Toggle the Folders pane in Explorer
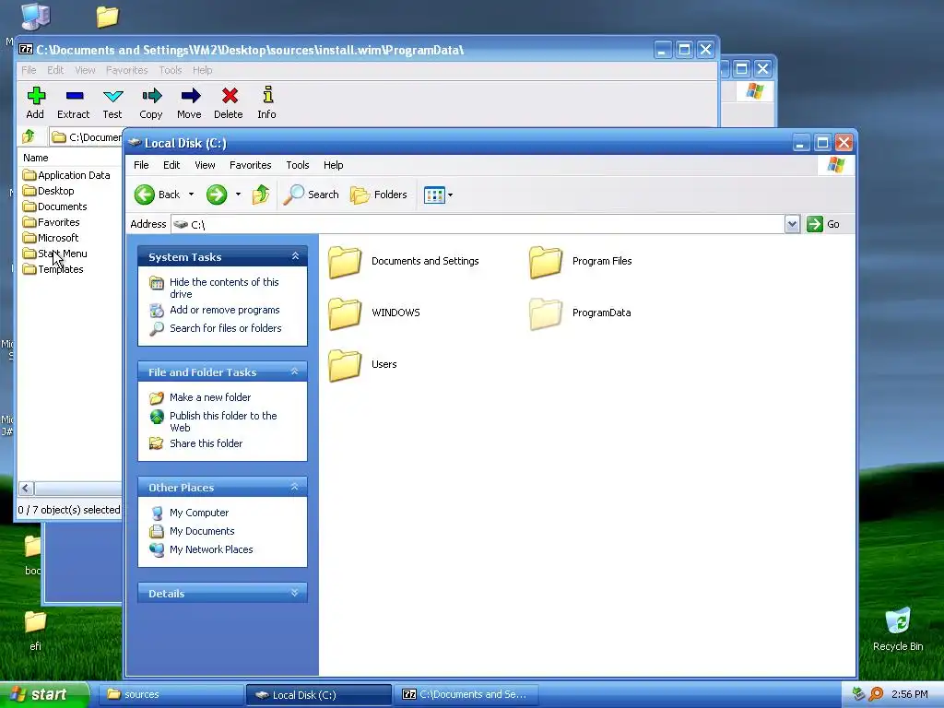This screenshot has height=708, width=944. coord(379,195)
